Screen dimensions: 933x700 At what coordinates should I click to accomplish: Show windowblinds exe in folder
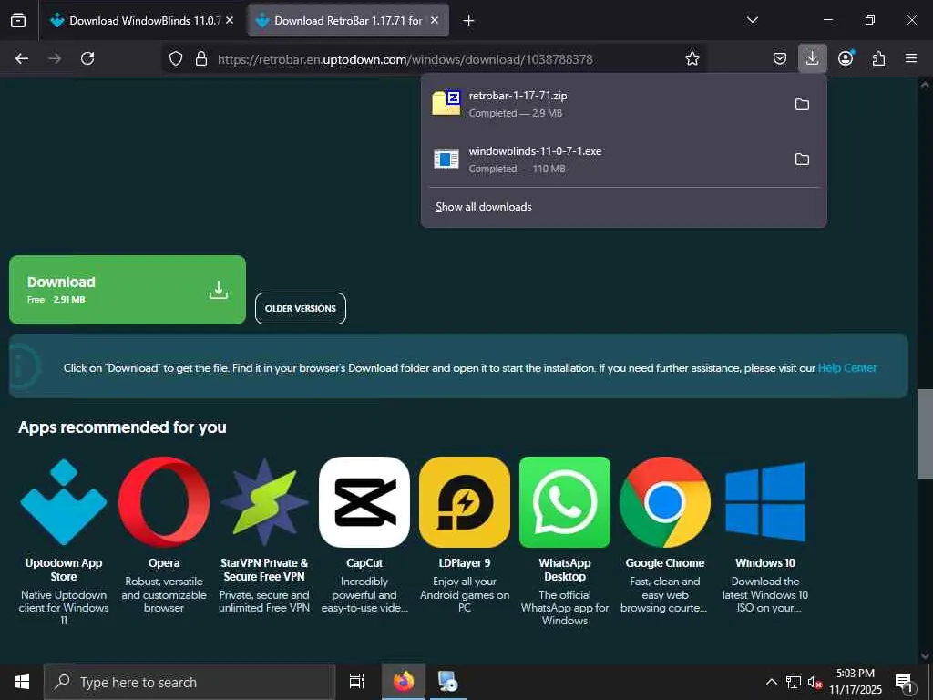[x=802, y=159]
